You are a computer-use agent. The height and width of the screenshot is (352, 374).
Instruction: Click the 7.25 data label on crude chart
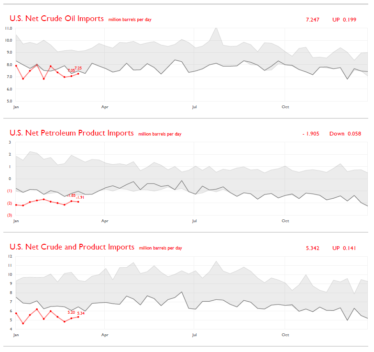click(x=78, y=68)
